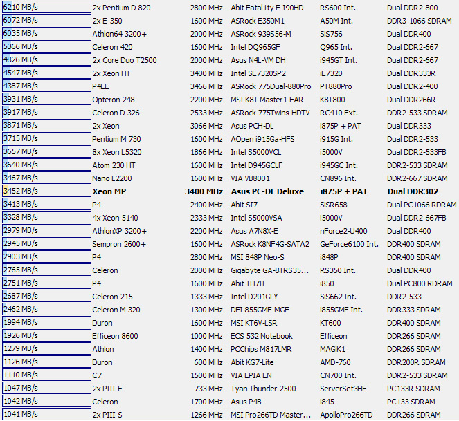Click the Sempron 2600+ processor row
Image resolution: width=459 pixels, height=421 pixels.
[119, 244]
